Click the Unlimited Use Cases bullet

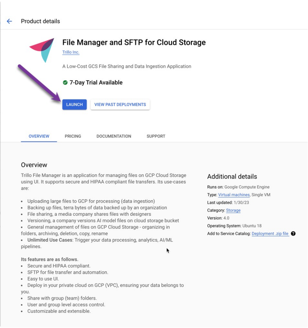coord(97,243)
